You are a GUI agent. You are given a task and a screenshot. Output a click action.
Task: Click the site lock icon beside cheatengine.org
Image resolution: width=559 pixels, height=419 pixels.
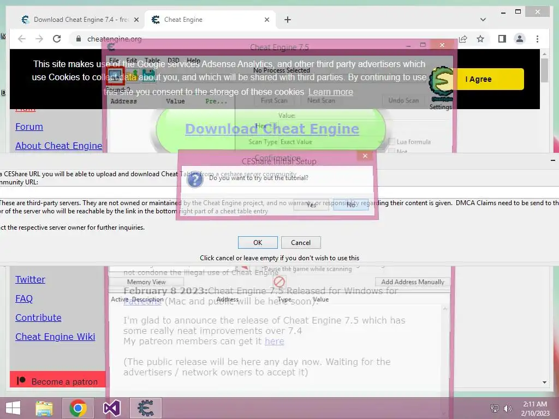point(79,39)
